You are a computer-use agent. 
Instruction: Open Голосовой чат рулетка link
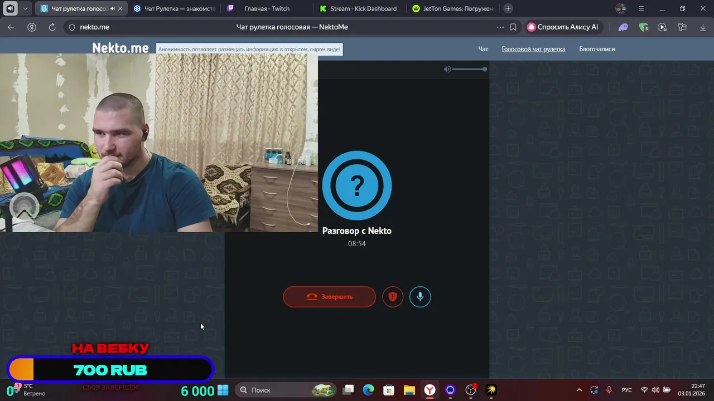pyautogui.click(x=533, y=49)
